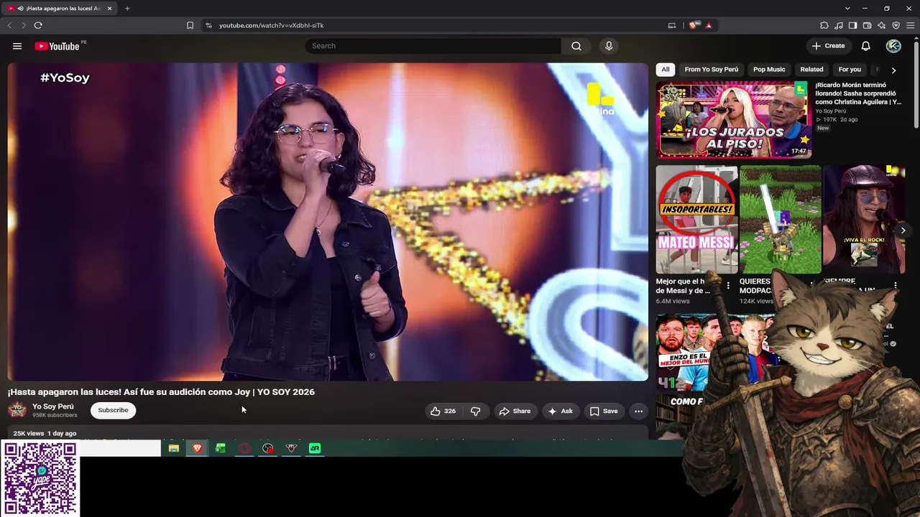Click the video title ¡Hasta apagaron las luces!
920x517 pixels.
click(x=161, y=392)
